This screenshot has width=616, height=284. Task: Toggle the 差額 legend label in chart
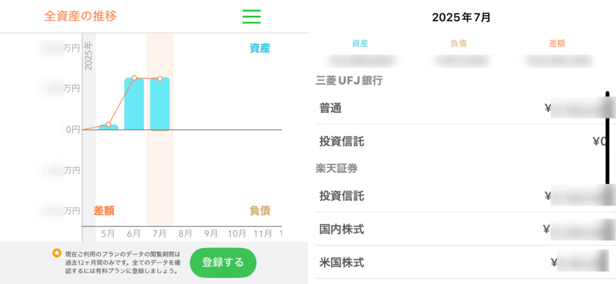pos(103,211)
